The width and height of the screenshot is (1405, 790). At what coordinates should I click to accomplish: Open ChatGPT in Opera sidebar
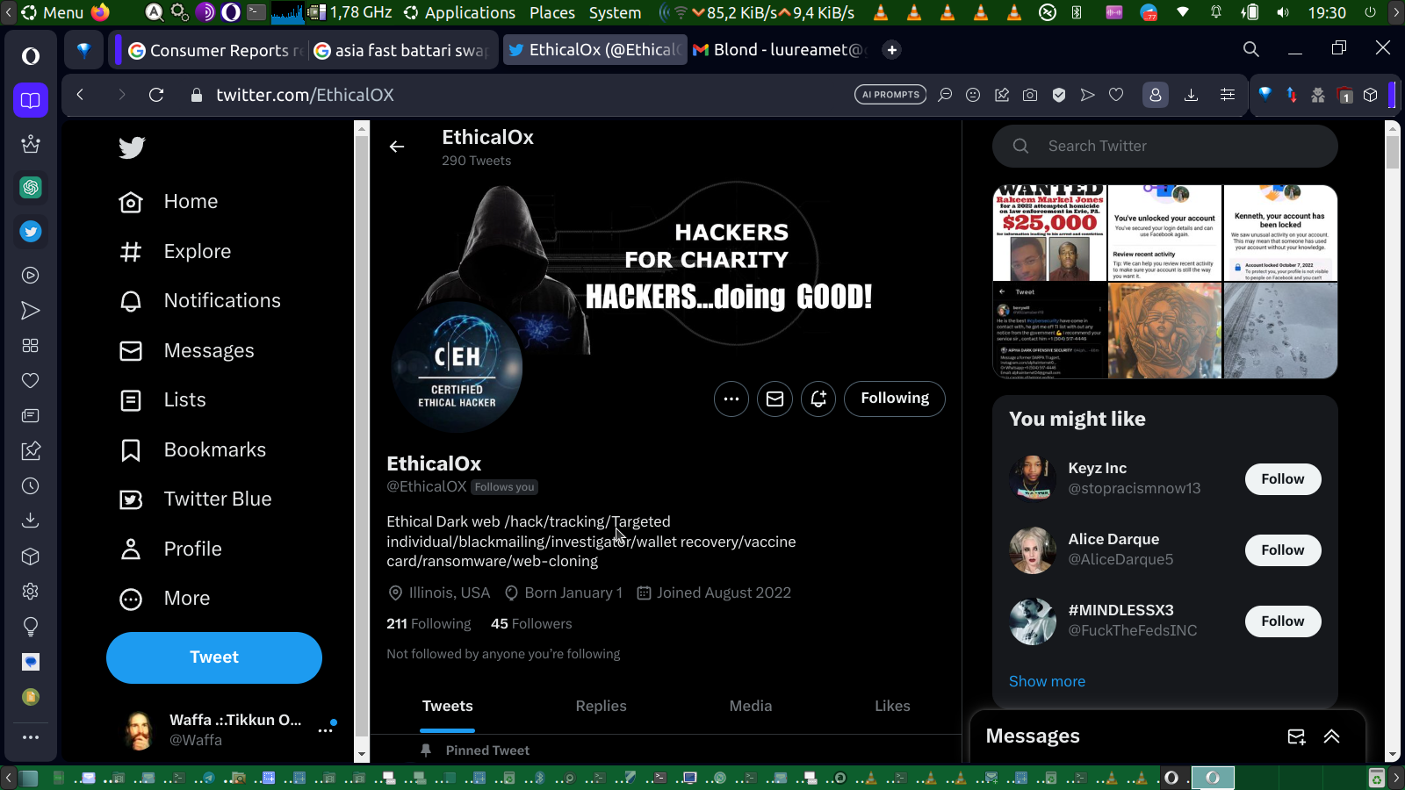31,187
